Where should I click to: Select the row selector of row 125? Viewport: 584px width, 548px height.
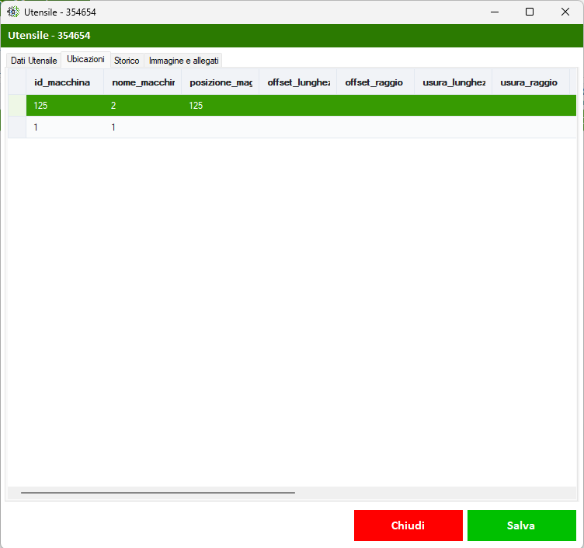tap(17, 106)
